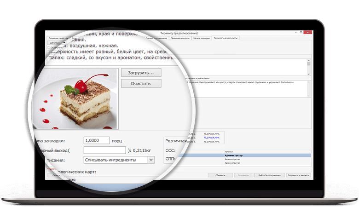
Task: Click the Загрузить button to upload image
Action: (x=141, y=73)
